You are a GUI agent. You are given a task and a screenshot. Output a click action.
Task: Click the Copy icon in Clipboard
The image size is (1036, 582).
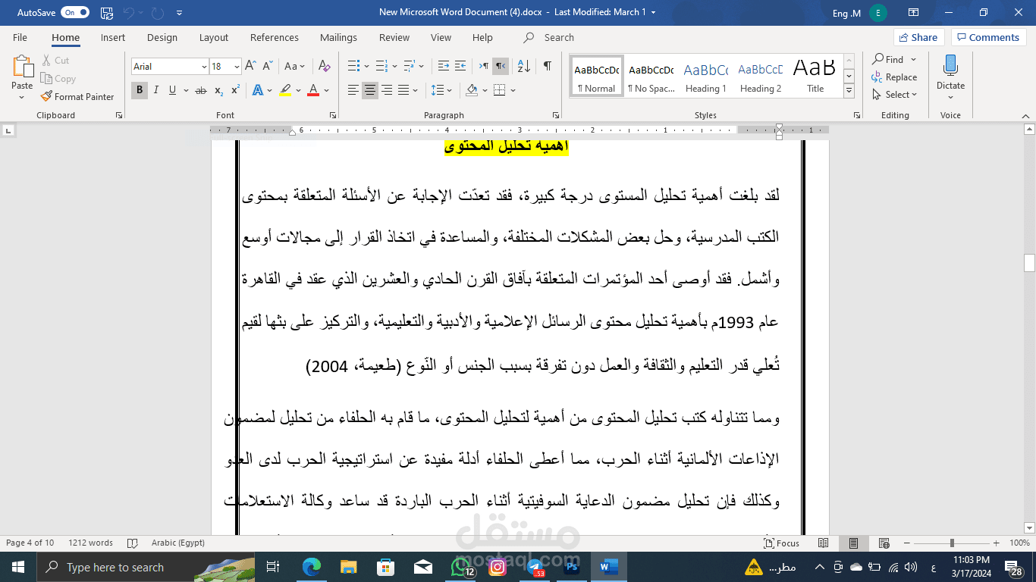[46, 79]
